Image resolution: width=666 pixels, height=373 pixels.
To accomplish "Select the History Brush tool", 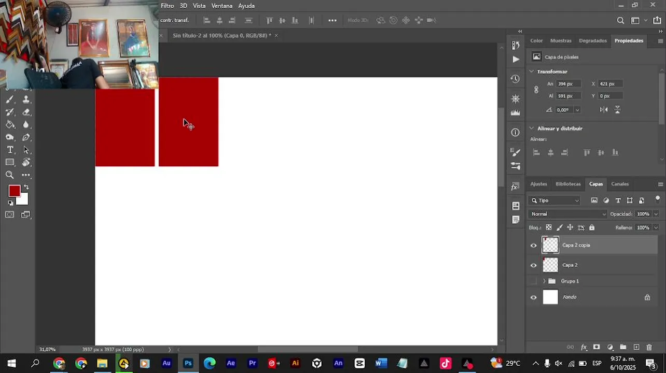I will pos(10,112).
